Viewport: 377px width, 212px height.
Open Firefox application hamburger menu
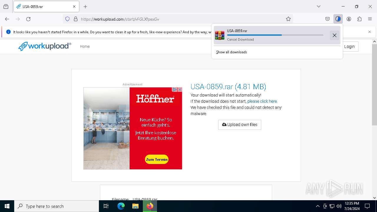370,19
